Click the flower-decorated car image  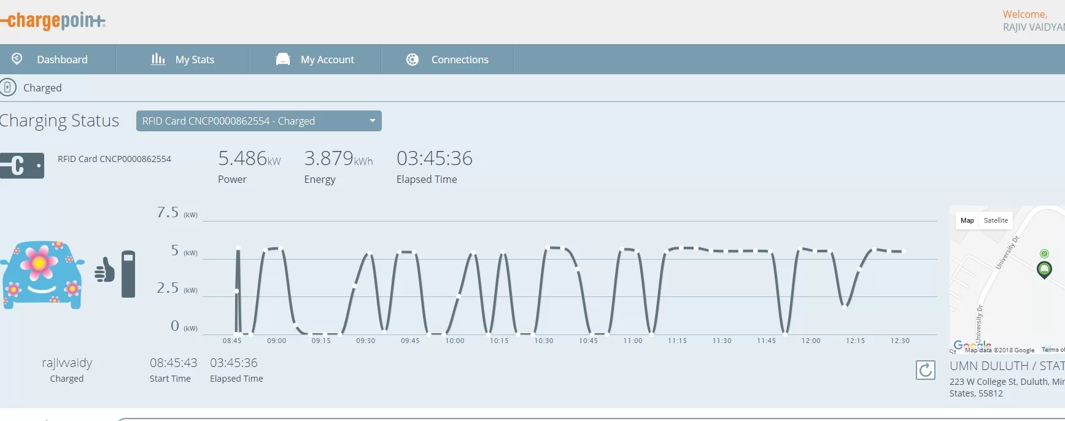[x=42, y=274]
